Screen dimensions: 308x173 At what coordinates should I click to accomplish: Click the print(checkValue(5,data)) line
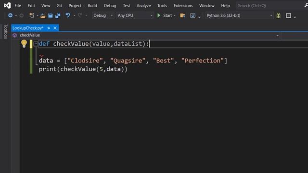point(83,69)
